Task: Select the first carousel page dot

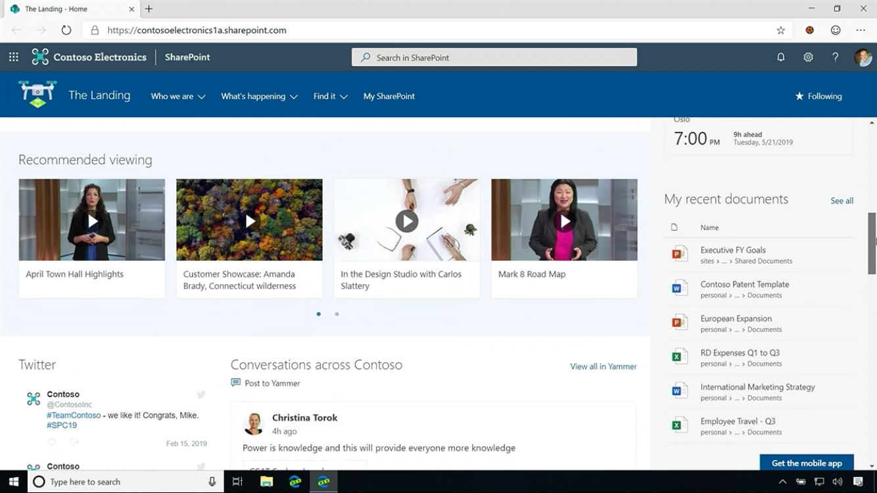Action: (319, 314)
